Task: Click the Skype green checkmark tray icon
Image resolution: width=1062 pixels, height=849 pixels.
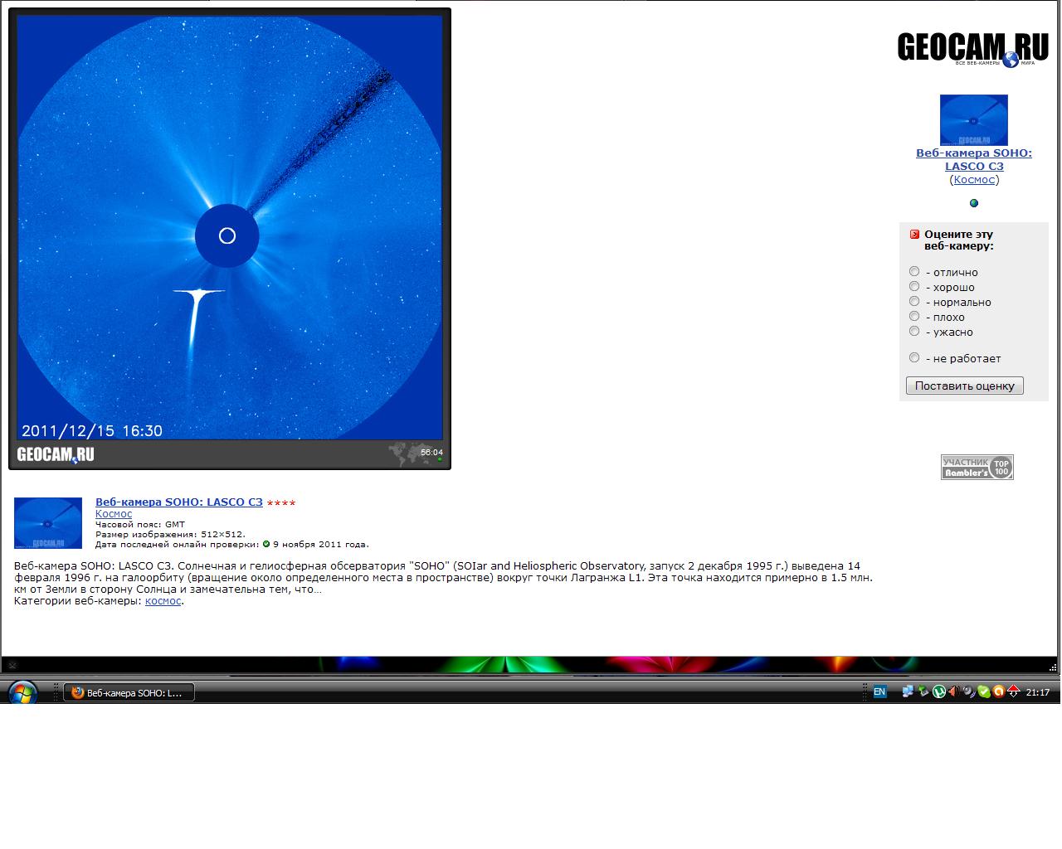Action: pyautogui.click(x=984, y=692)
